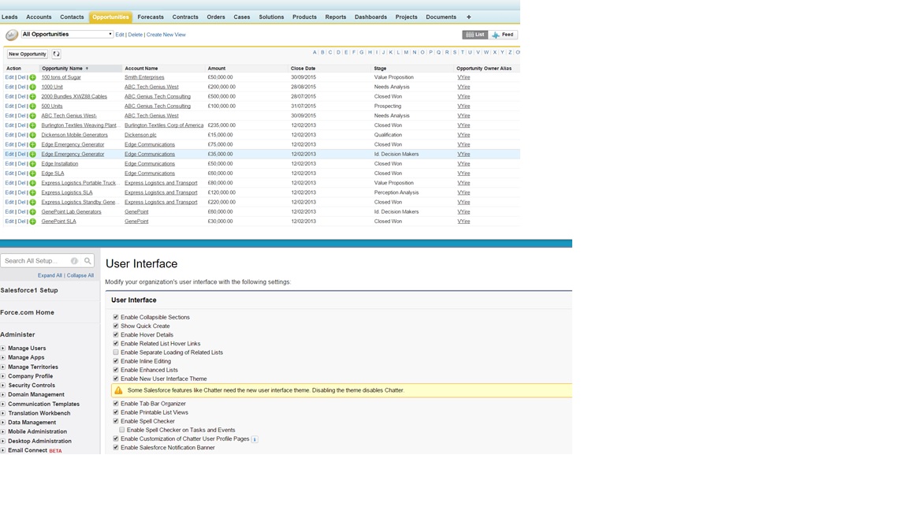Screen dimensions: 908x511
Task: Click the green plus icon in the Express Logistics Standby Gene row
Action: click(33, 202)
